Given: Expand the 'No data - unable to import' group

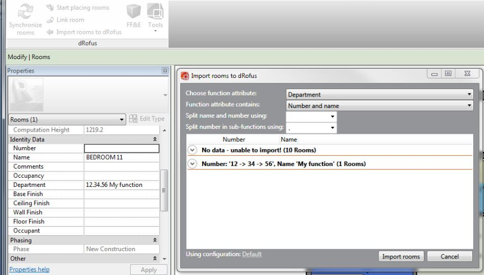Looking at the screenshot, I should pyautogui.click(x=193, y=150).
